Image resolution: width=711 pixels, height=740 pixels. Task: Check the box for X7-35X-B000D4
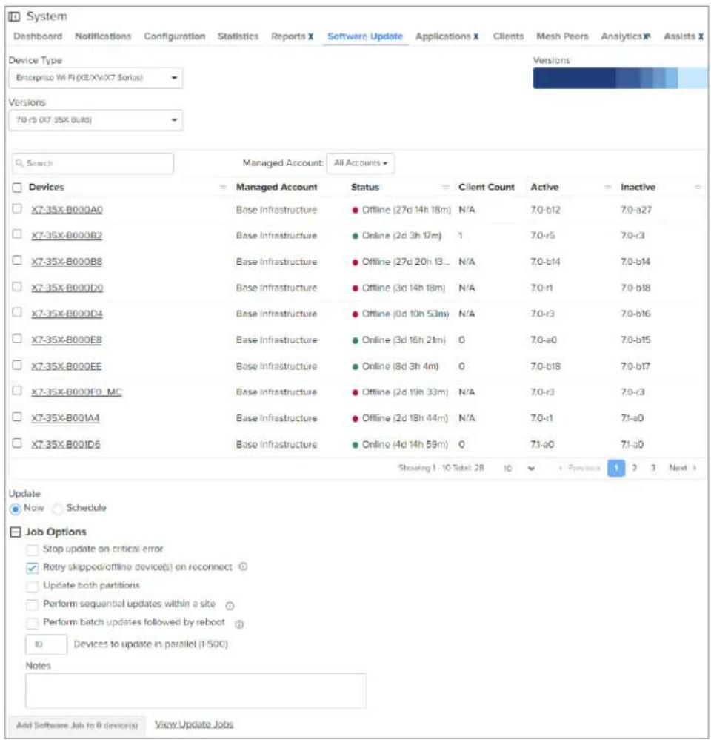[17, 312]
